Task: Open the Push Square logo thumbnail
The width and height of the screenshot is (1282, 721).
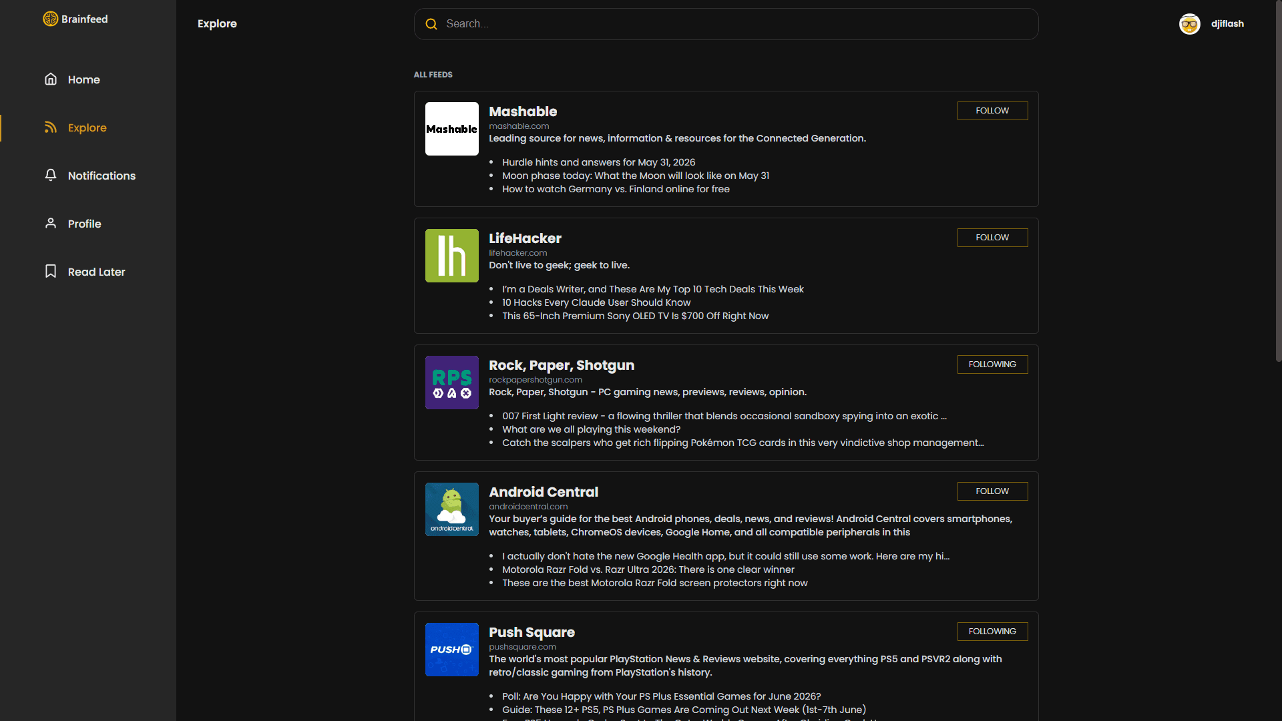Action: [452, 650]
